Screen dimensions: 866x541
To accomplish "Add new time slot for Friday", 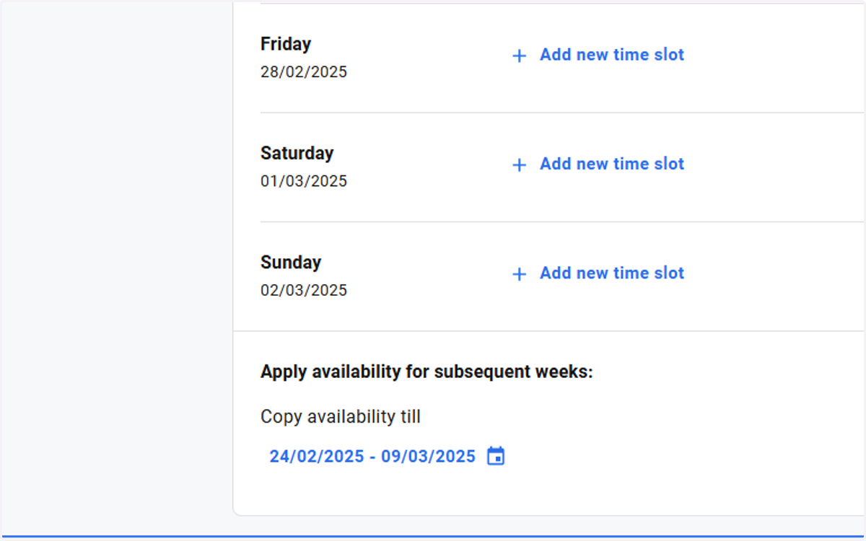I will click(x=598, y=55).
